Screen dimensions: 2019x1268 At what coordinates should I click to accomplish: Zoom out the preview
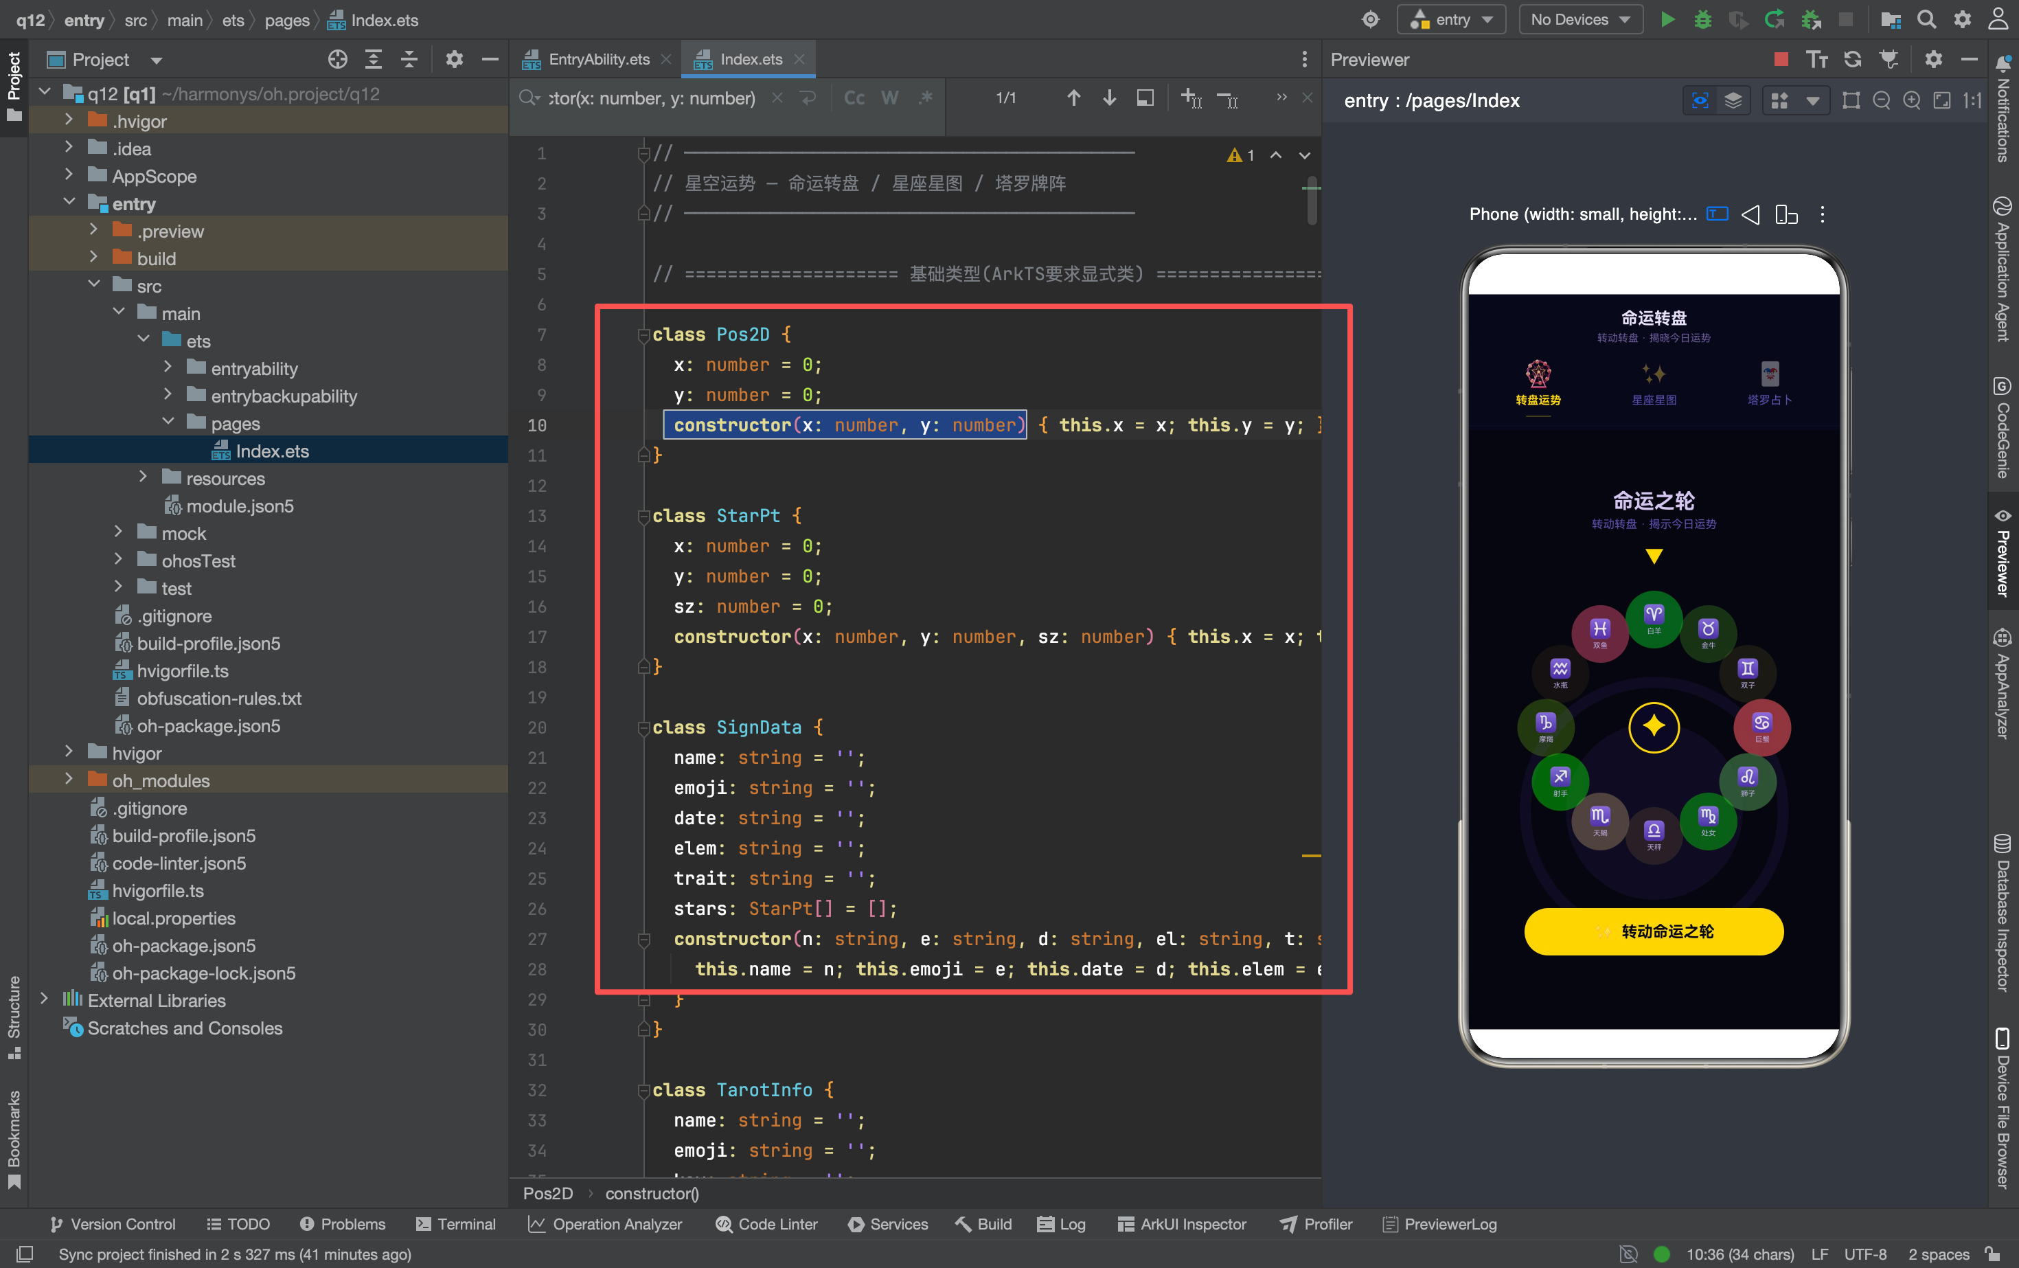pyautogui.click(x=1882, y=101)
